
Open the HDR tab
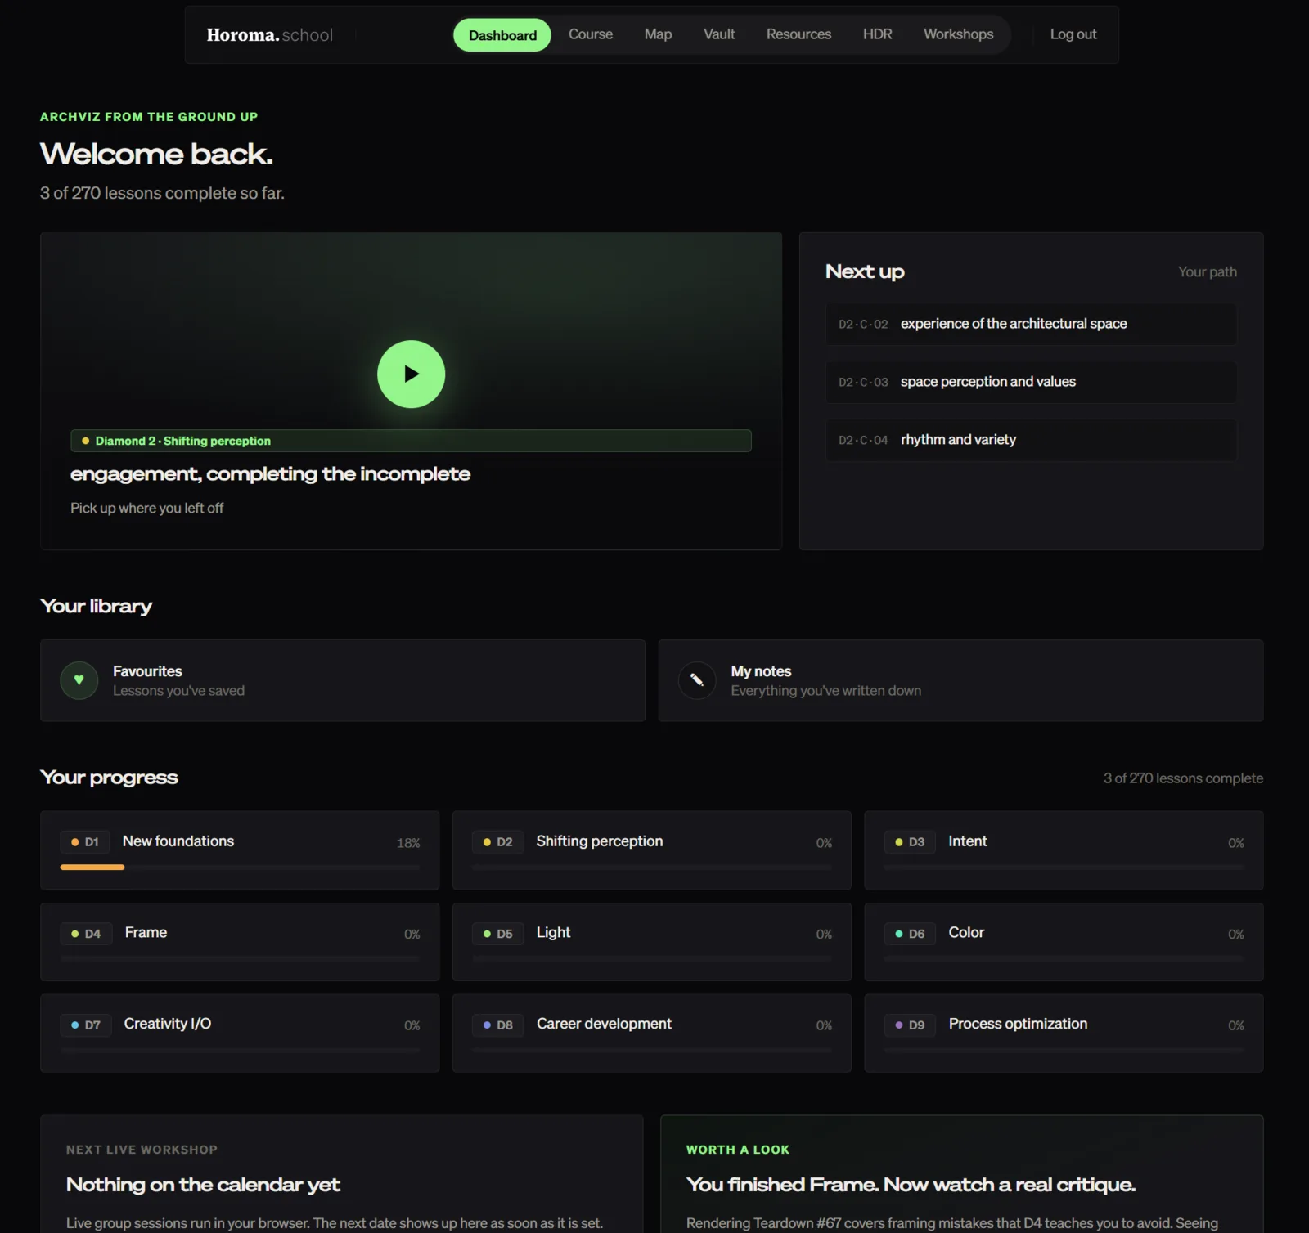click(877, 34)
